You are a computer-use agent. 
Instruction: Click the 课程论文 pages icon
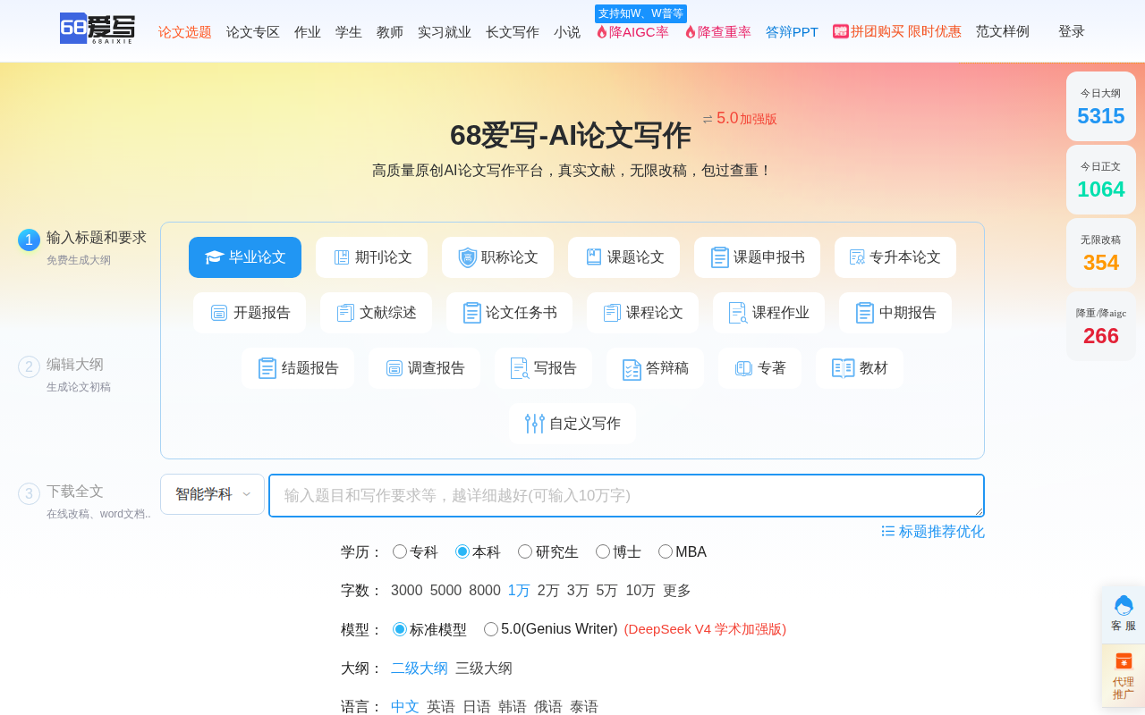pos(612,313)
